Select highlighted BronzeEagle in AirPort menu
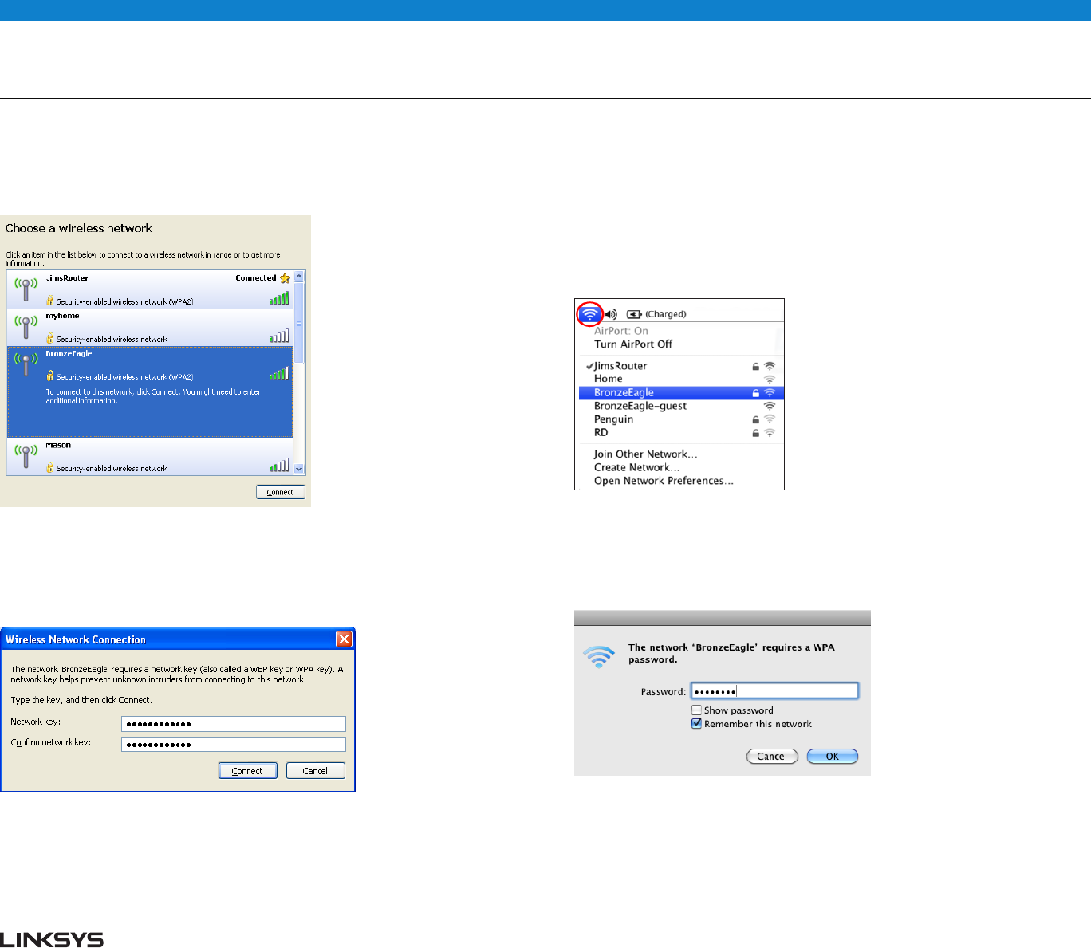1091x948 pixels. click(x=681, y=392)
